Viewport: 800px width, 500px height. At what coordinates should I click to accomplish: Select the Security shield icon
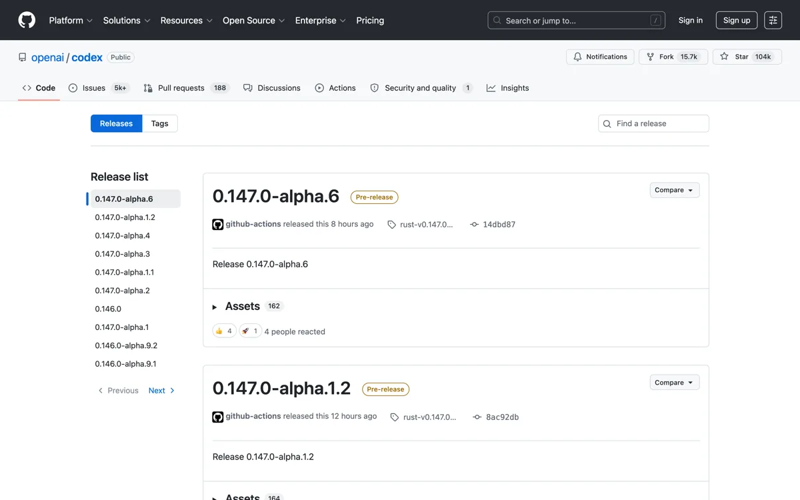click(x=375, y=88)
